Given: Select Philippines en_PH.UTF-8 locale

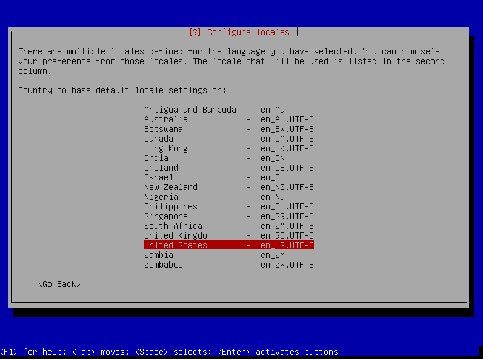Looking at the screenshot, I should tap(228, 206).
